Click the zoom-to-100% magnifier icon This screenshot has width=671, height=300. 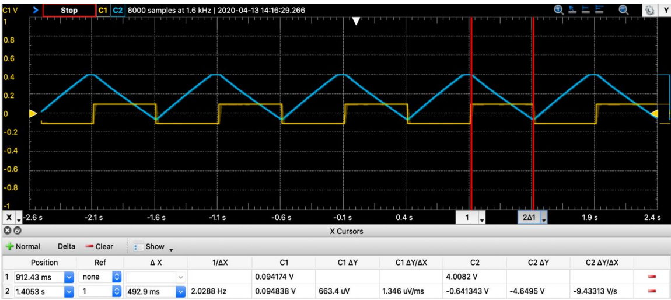coord(558,10)
